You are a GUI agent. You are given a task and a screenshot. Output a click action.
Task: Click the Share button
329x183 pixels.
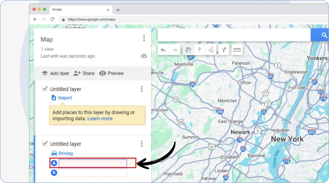84,73
